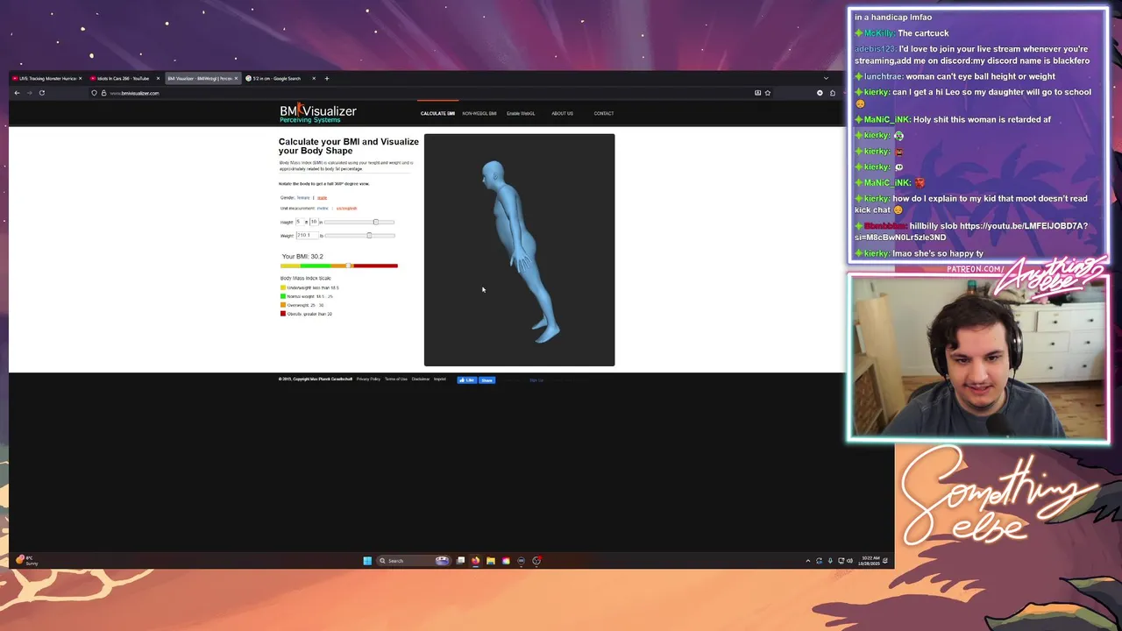Switch unit measurement to us/english

[x=346, y=209]
